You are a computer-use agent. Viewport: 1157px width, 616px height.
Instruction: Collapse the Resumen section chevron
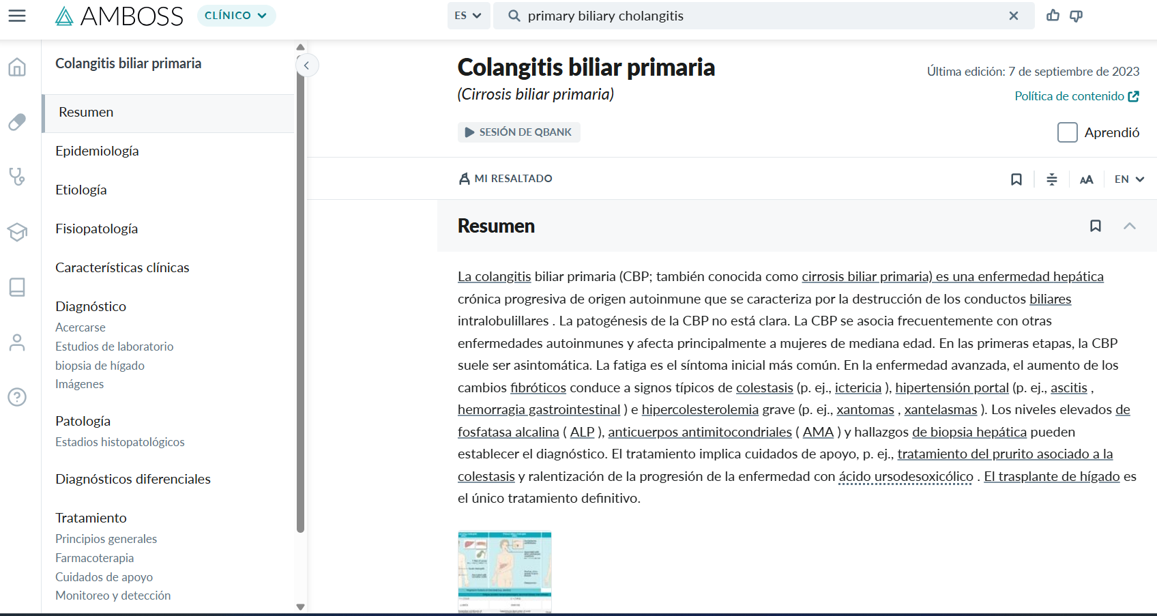click(1129, 226)
